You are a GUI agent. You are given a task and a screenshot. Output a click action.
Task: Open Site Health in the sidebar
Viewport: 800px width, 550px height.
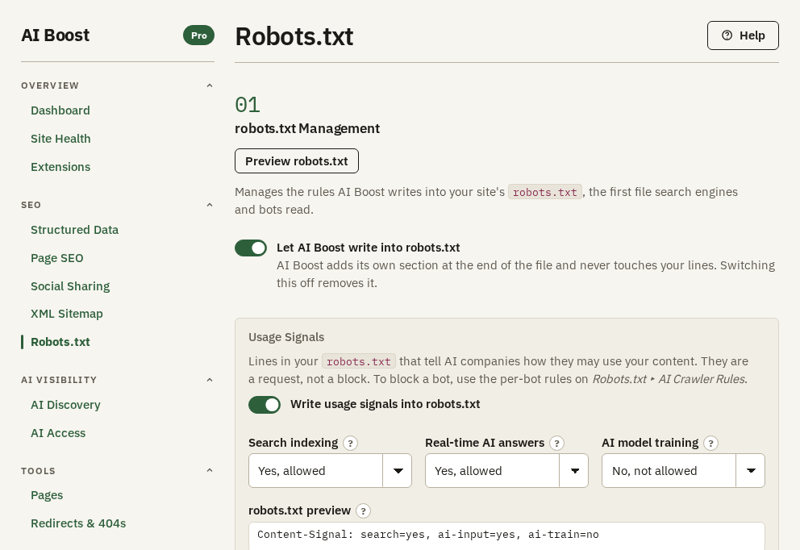coord(60,139)
